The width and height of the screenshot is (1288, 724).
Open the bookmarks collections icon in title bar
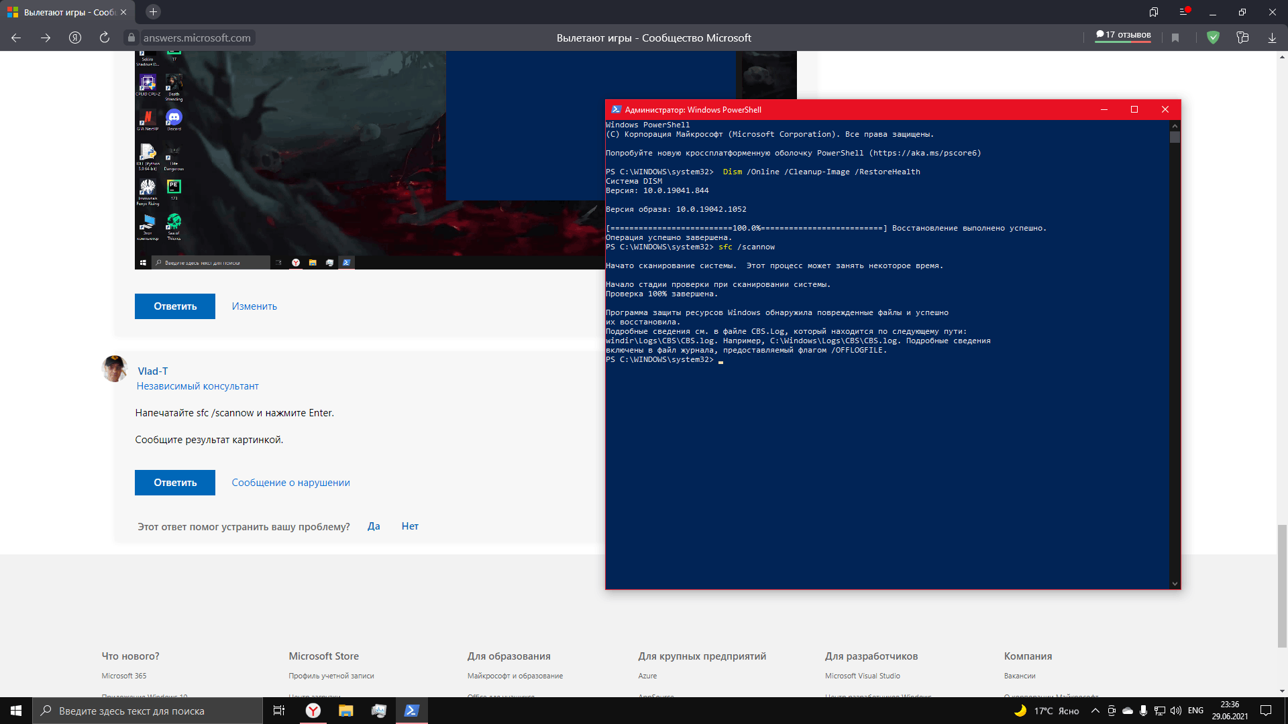point(1154,12)
